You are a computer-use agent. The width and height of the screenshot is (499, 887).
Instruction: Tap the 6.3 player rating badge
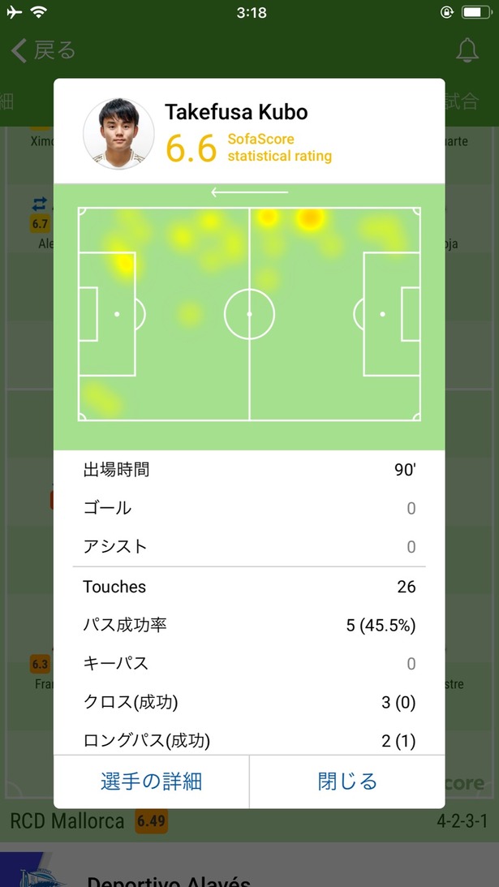40,664
